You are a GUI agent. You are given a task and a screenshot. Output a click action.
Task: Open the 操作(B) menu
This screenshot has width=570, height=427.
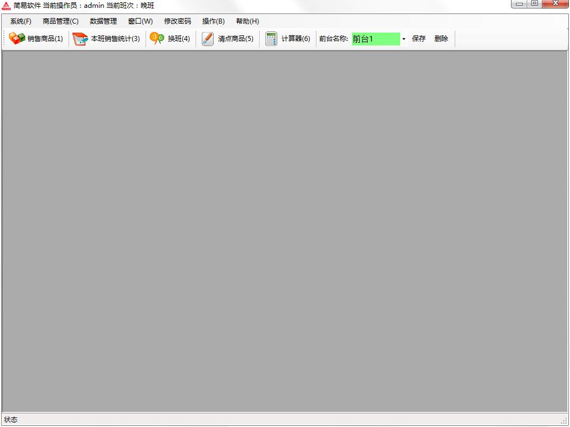point(214,21)
